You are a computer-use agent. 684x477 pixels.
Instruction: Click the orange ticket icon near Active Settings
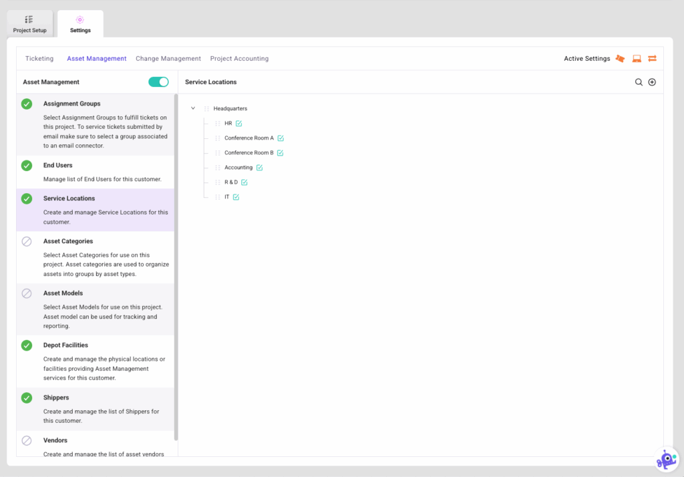[620, 58]
